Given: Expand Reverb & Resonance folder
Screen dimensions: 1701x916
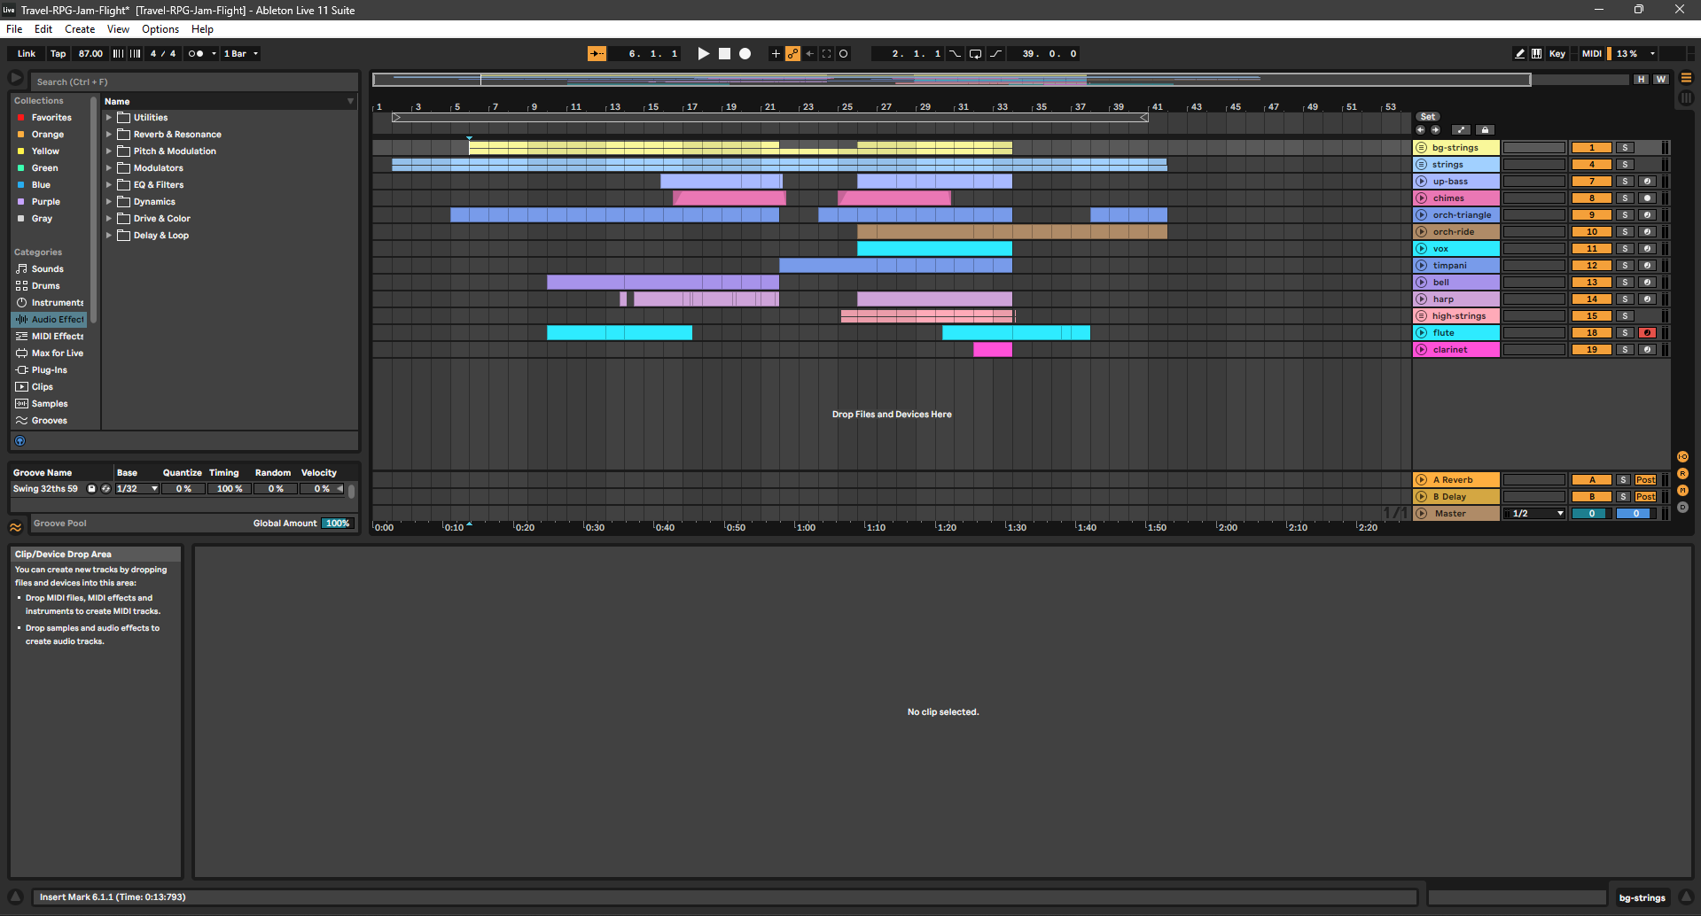Looking at the screenshot, I should [109, 135].
